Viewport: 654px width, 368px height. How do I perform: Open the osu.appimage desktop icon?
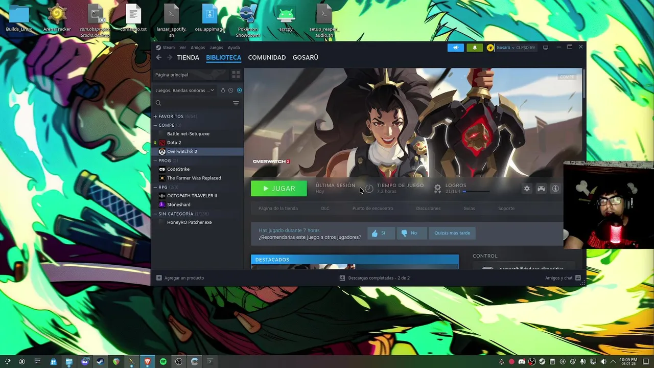click(210, 18)
